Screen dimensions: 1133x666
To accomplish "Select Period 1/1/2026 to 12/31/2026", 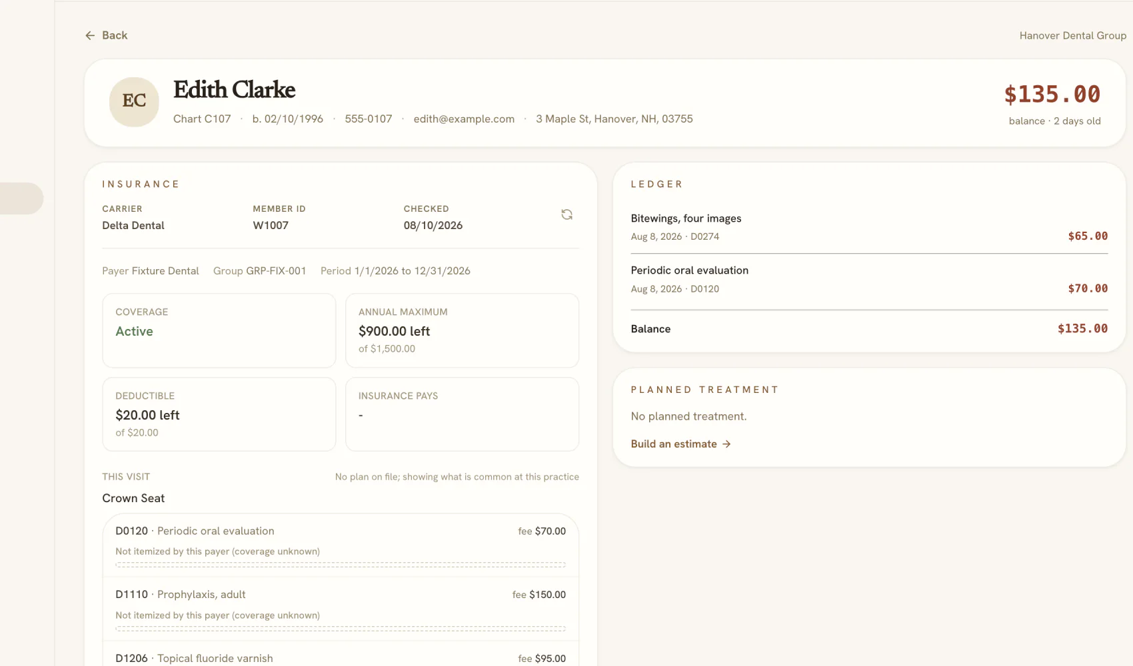I will click(395, 271).
